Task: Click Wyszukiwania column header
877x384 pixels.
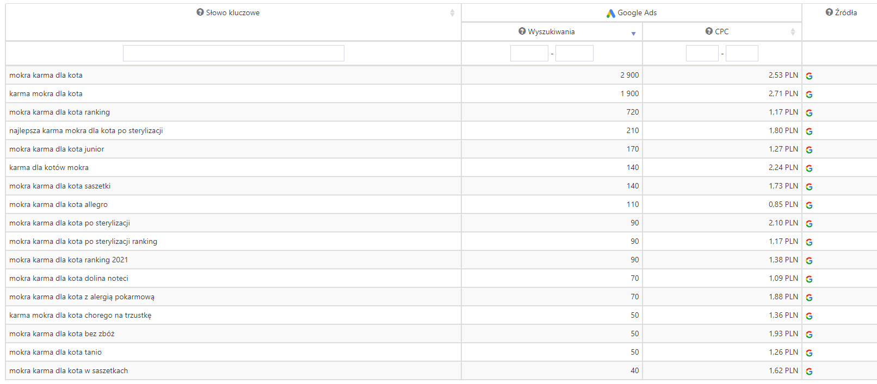Action: click(x=551, y=32)
